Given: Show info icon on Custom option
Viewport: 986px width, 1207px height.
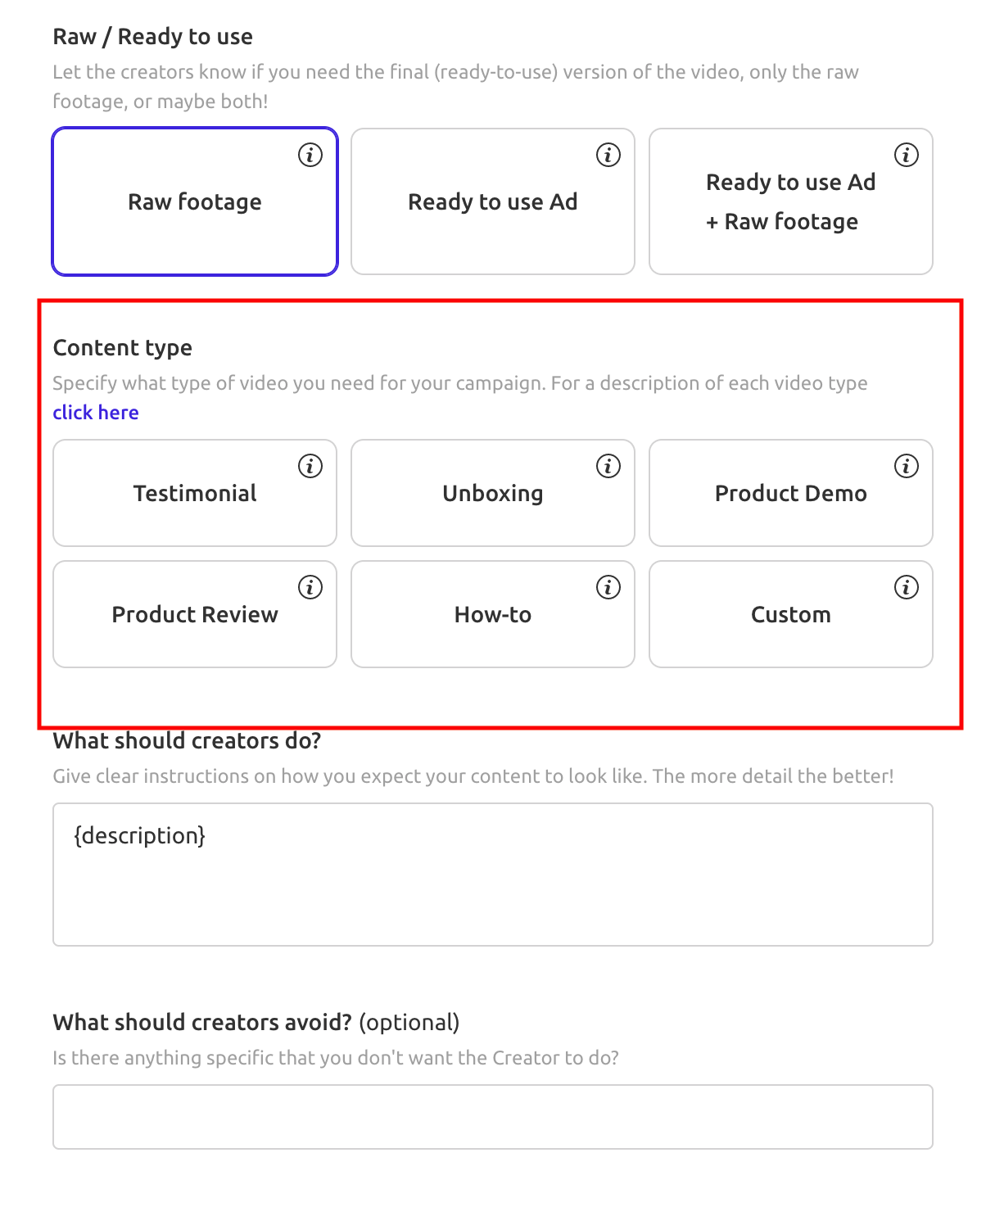Looking at the screenshot, I should pyautogui.click(x=907, y=587).
